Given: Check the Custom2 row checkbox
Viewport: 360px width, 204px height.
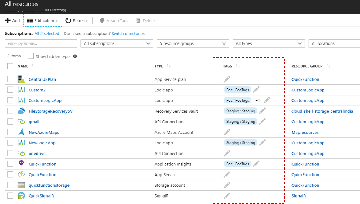Looking at the screenshot, I should click(10, 90).
